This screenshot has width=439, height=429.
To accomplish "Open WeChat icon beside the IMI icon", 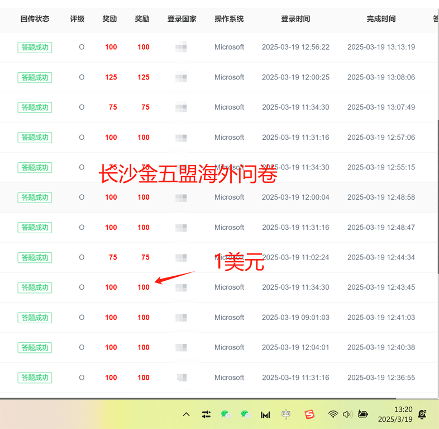I will [246, 414].
